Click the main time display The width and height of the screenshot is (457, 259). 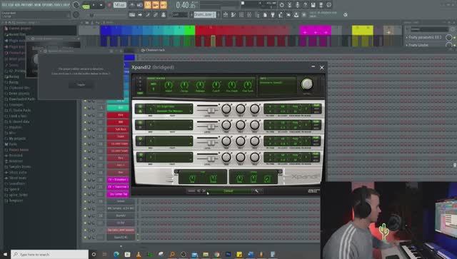186,5
